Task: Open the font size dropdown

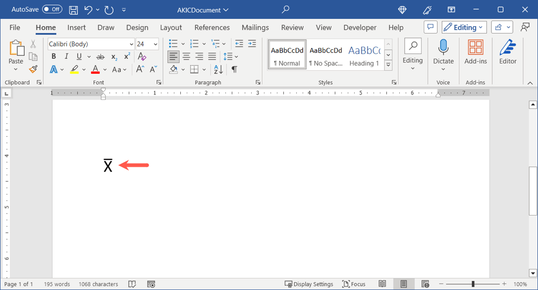Action: point(156,44)
